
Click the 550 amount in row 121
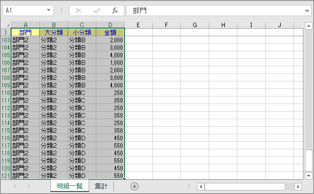[x=110, y=175]
